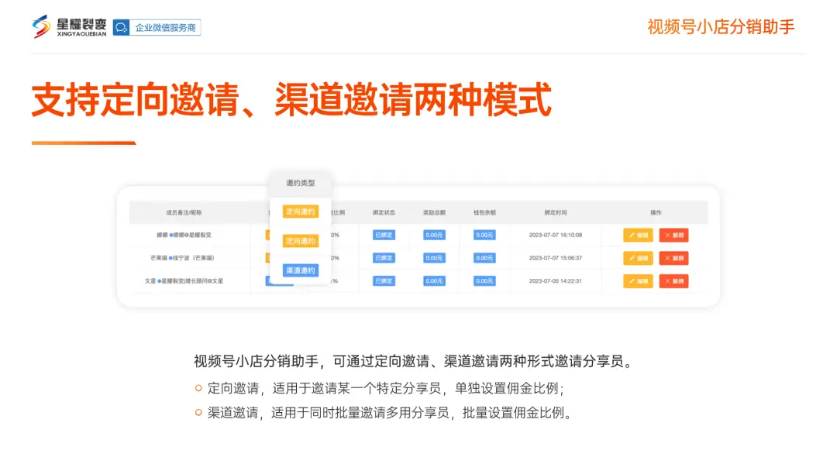Image resolution: width=837 pixels, height=471 pixels.
Task: Edit the member bound at 14:22:31
Action: click(638, 281)
